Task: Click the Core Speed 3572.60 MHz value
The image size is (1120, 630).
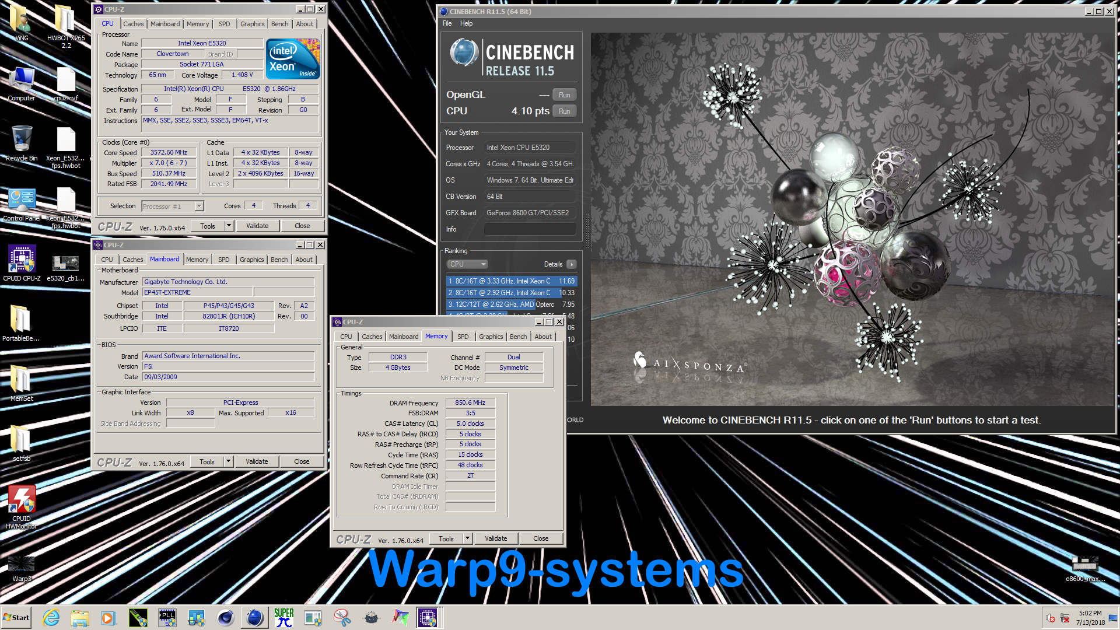Action: 169,153
